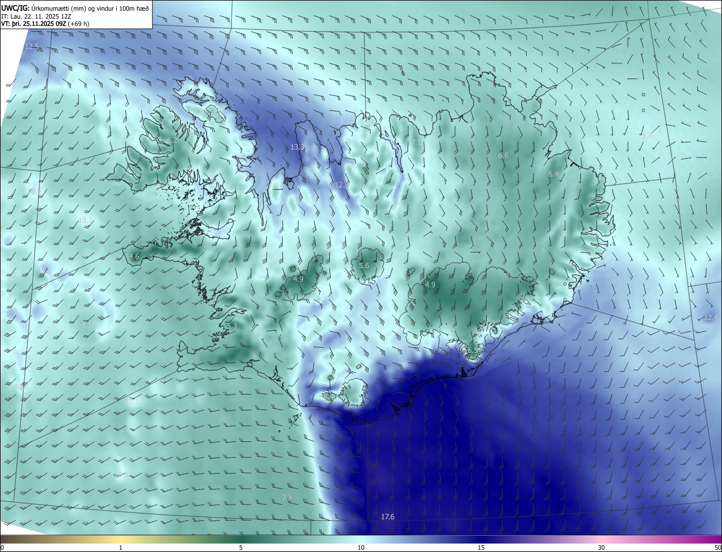Select the 9.7 value over the sea

point(646,135)
